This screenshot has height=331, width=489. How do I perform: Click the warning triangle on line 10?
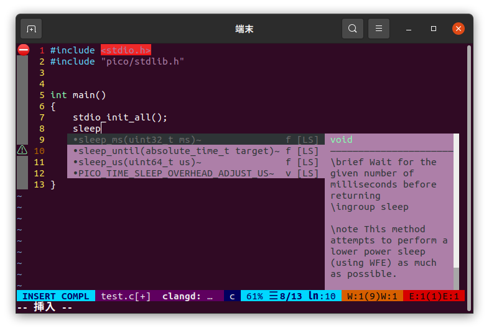coord(22,150)
